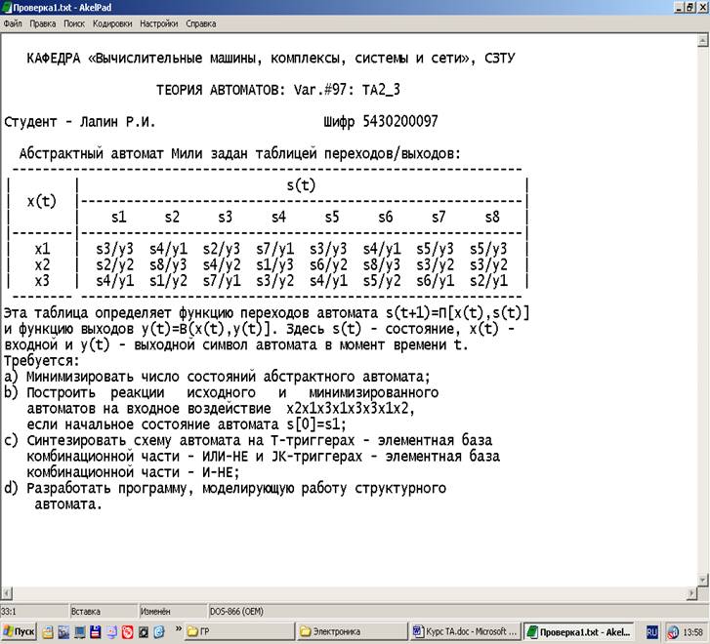
Task: Click the column header s5
Action: 332,218
